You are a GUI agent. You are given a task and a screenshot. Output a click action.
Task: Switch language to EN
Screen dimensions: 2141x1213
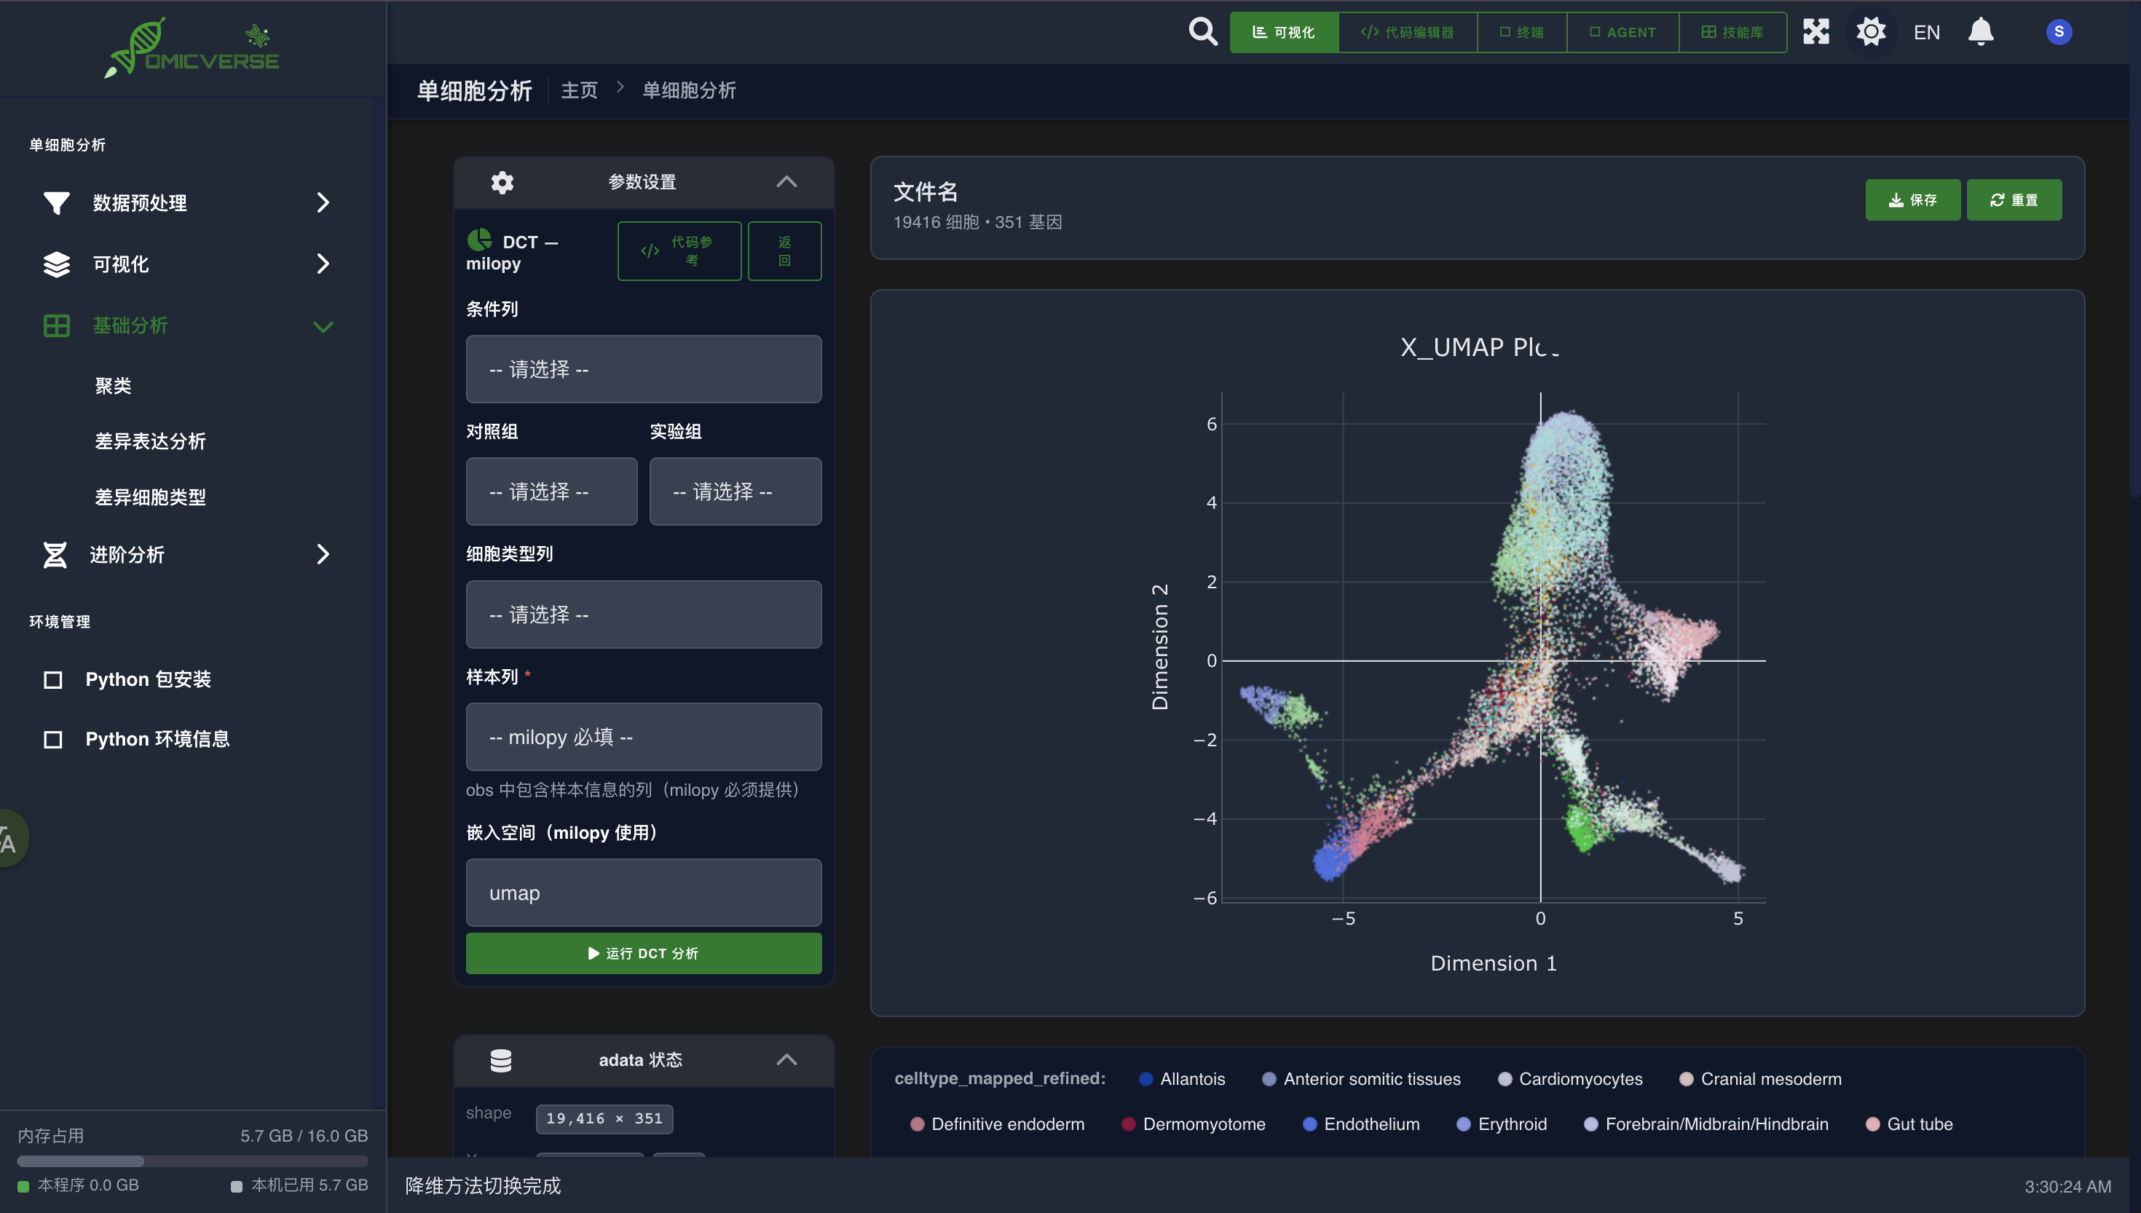(x=1926, y=31)
